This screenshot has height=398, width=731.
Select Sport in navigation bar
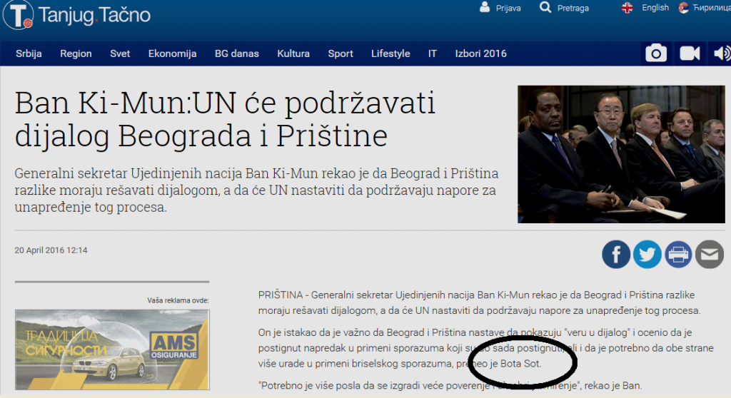pyautogui.click(x=341, y=53)
